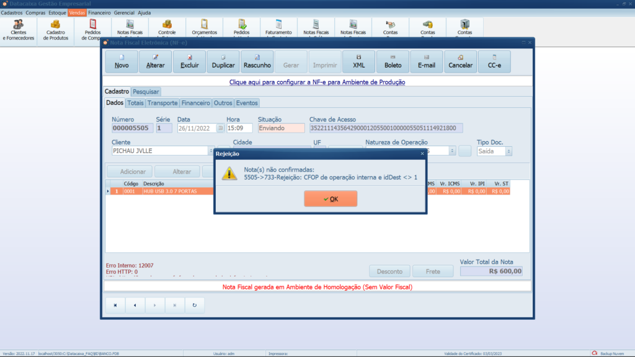Click the Boleto button

[393, 61]
